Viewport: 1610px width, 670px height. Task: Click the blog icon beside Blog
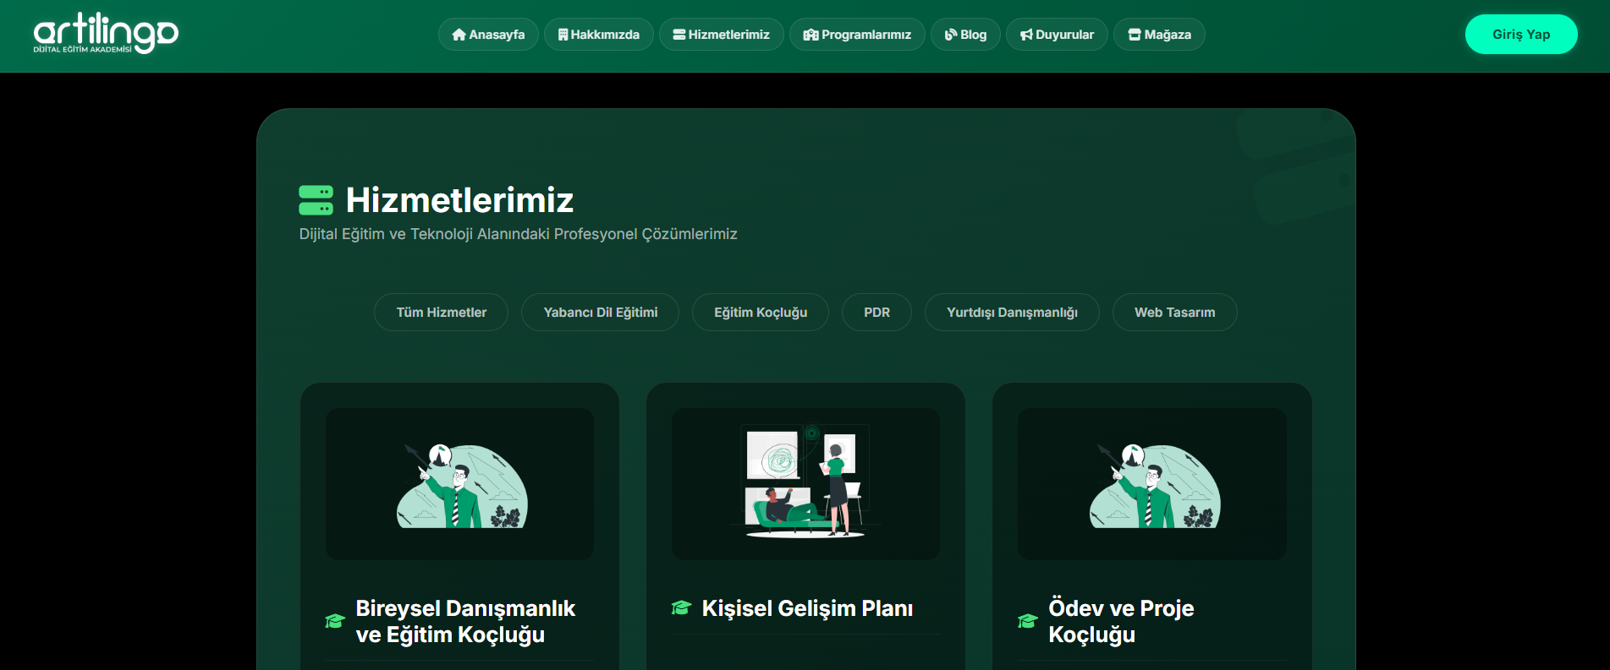pyautogui.click(x=951, y=35)
